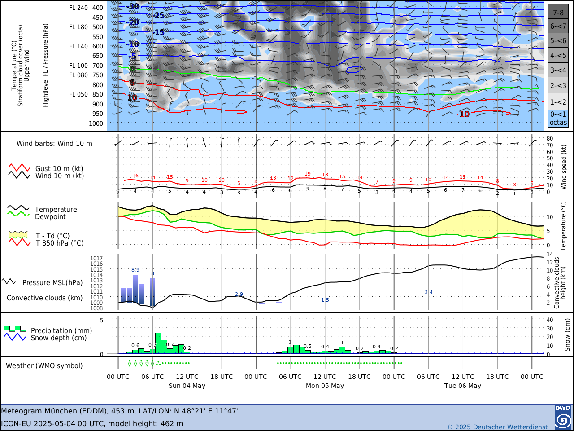Click the blue 0-<1 octas swatch
574x431 pixels.
tap(558, 119)
